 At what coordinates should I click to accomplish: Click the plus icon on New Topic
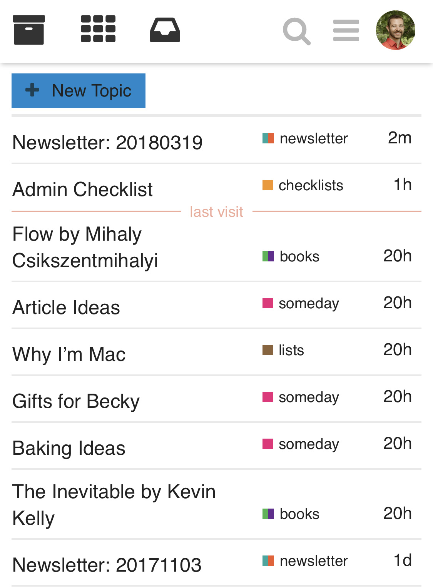32,90
